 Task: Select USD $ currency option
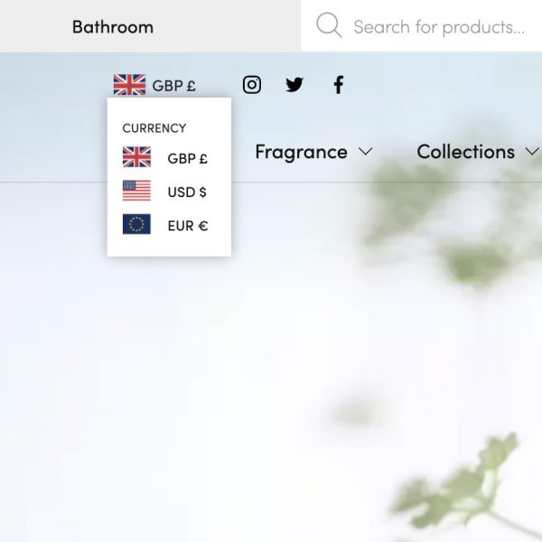coord(164,192)
